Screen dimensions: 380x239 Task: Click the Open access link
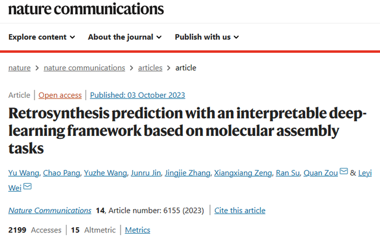[x=61, y=95]
